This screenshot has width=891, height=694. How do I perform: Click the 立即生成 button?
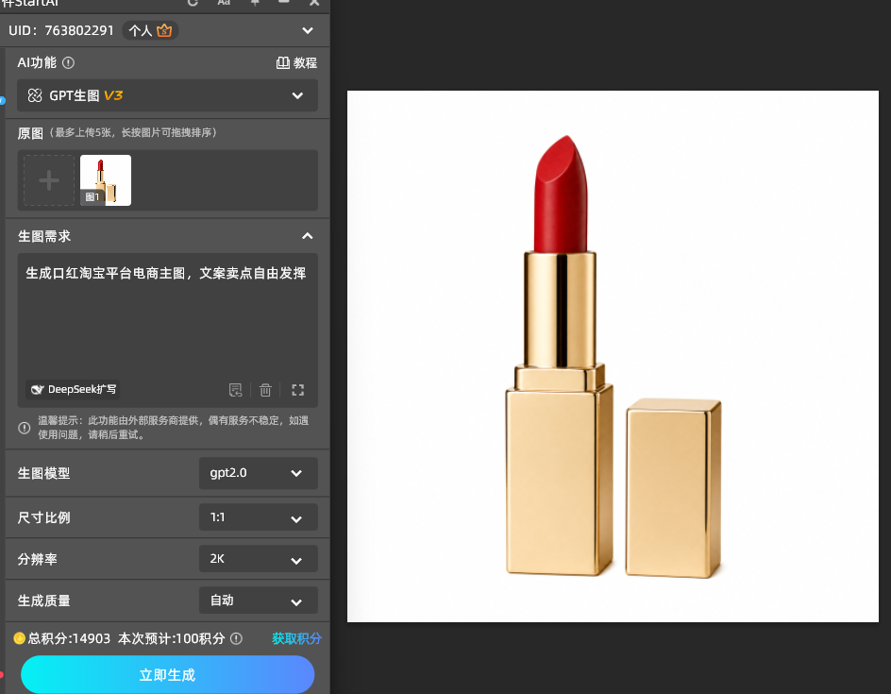pos(167,675)
